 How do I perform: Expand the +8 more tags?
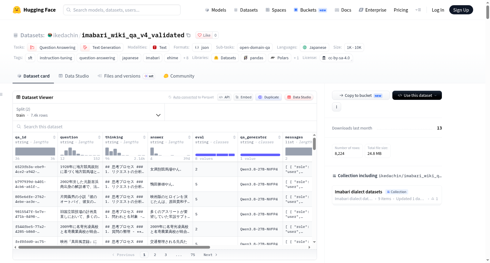[x=186, y=58]
